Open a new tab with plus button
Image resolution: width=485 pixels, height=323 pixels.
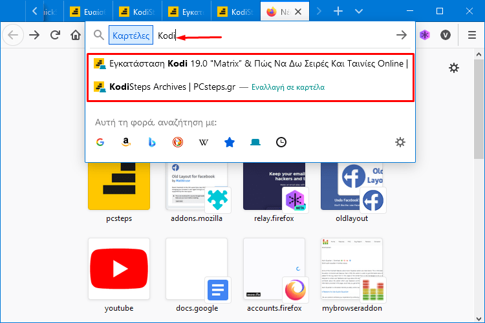[x=338, y=12]
